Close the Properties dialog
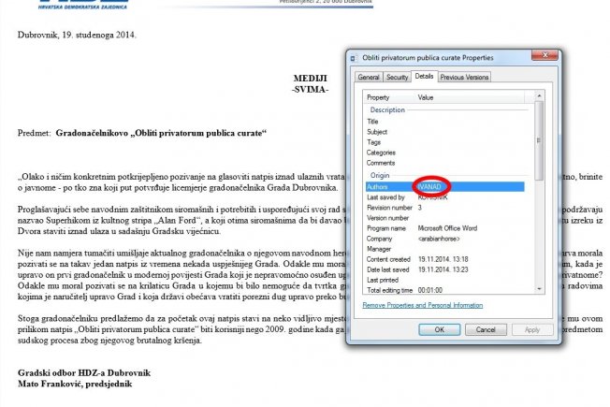 (545, 55)
